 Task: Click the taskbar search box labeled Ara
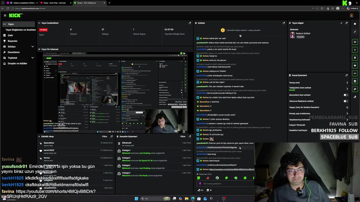tap(156, 199)
